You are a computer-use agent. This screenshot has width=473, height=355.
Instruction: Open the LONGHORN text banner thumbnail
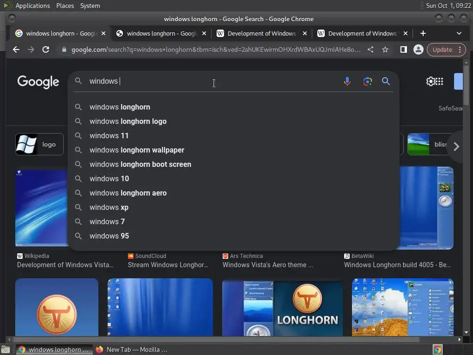tap(282, 307)
